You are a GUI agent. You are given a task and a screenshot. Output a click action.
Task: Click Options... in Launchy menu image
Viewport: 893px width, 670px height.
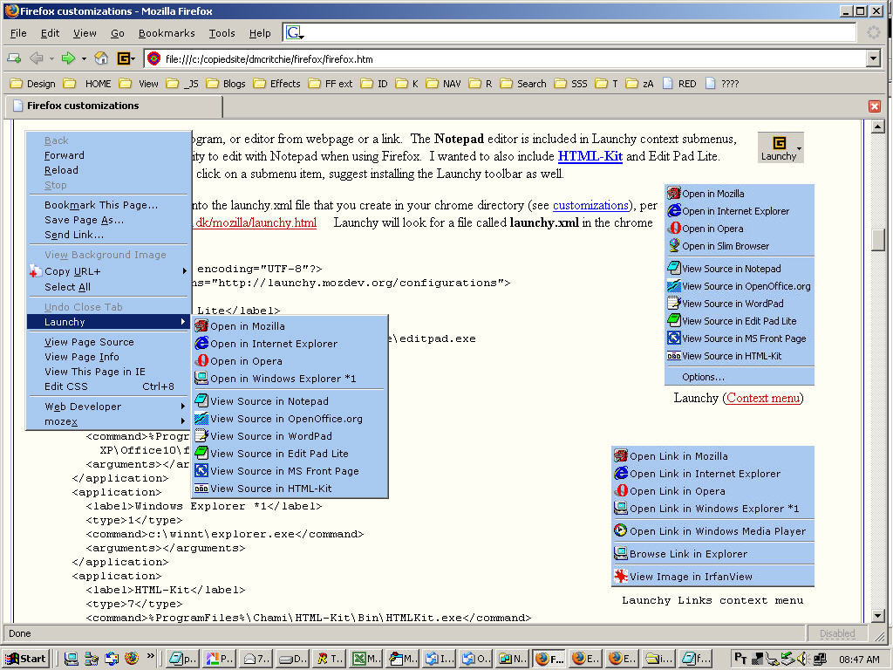tap(740, 377)
